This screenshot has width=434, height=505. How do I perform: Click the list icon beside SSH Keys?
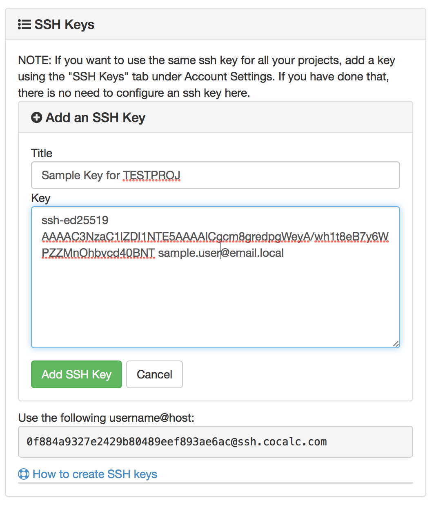tap(24, 24)
